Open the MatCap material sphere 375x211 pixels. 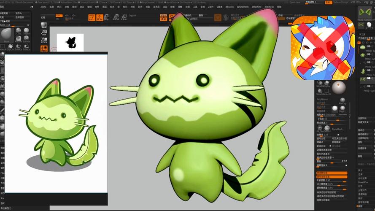click(x=343, y=101)
